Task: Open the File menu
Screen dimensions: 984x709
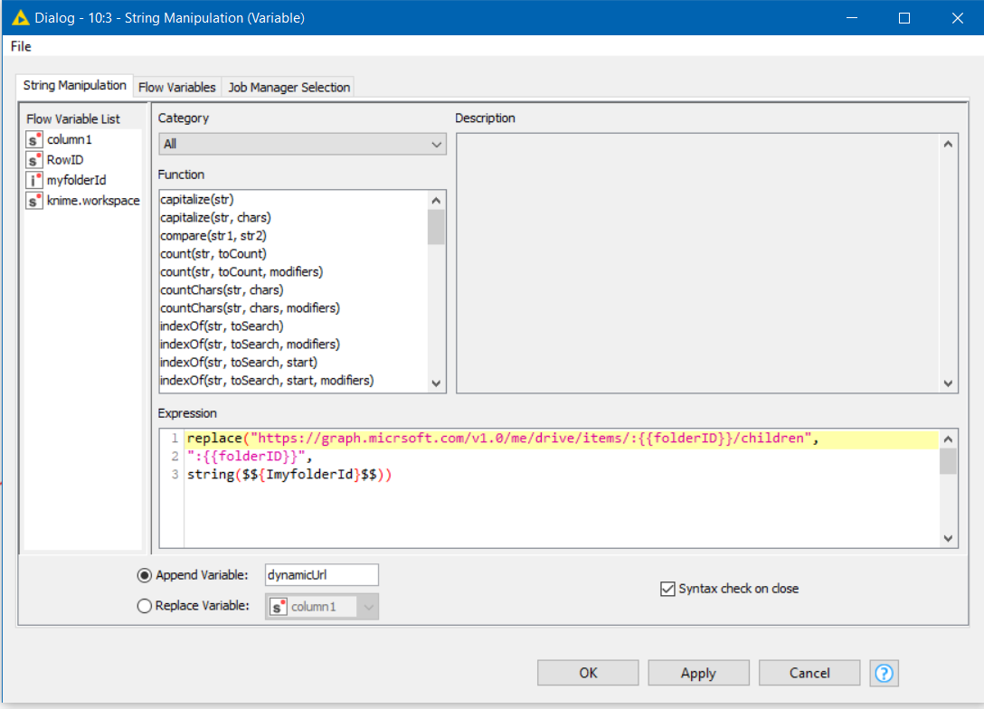Action: (x=21, y=46)
